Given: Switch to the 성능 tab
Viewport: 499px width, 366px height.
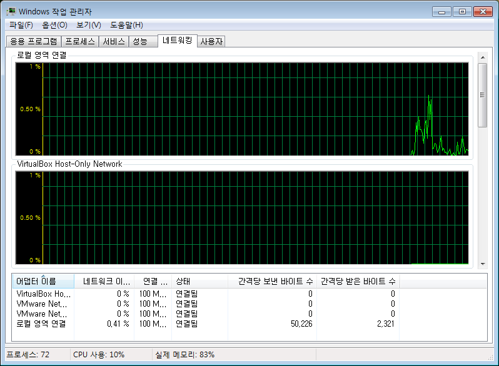Looking at the screenshot, I should 143,41.
